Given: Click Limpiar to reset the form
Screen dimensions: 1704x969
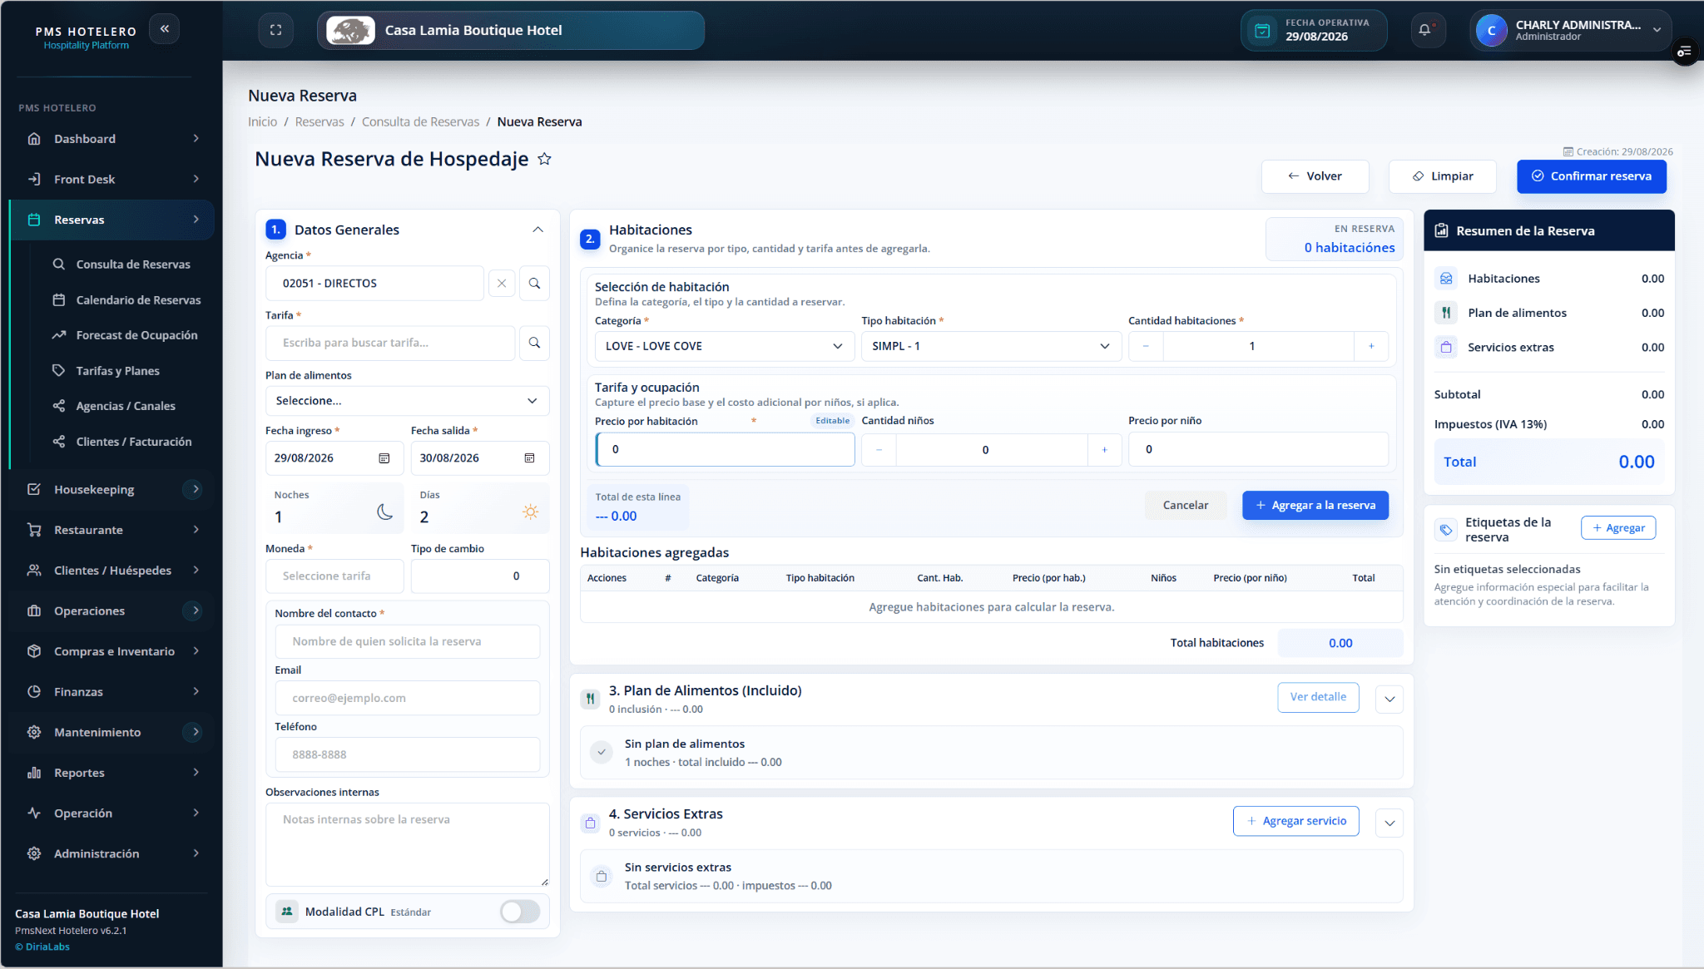Looking at the screenshot, I should 1442,176.
